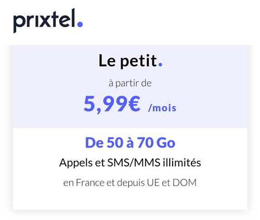The width and height of the screenshot is (260, 220).
Task: Click the SMS/MMS text
Action: tap(134, 163)
